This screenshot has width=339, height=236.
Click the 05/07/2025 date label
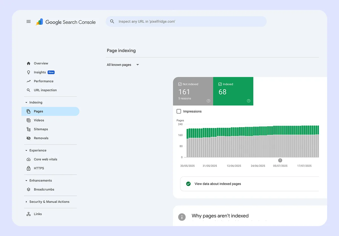(x=280, y=166)
